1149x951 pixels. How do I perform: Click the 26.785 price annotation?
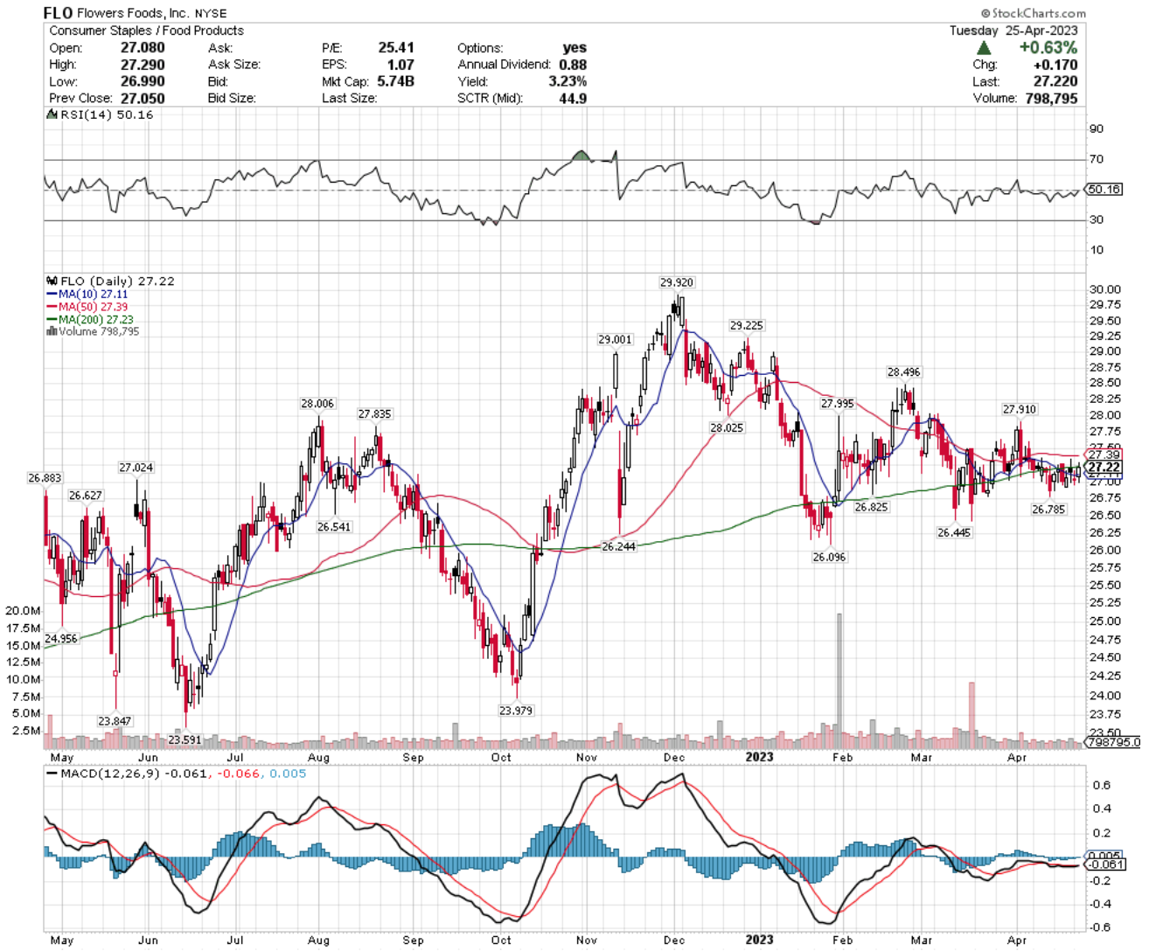click(x=1048, y=510)
